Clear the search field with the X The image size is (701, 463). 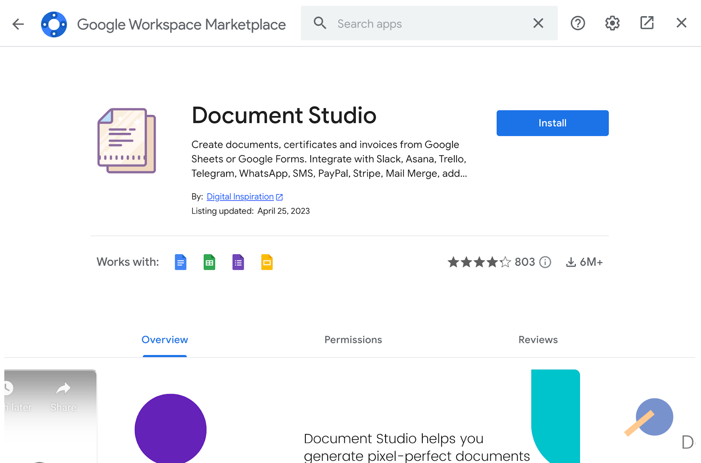(x=538, y=23)
